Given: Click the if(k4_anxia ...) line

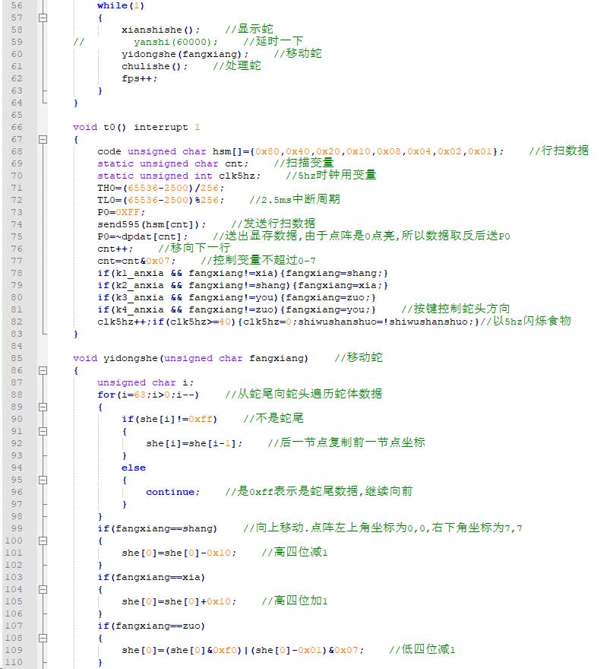Looking at the screenshot, I should pos(236,309).
